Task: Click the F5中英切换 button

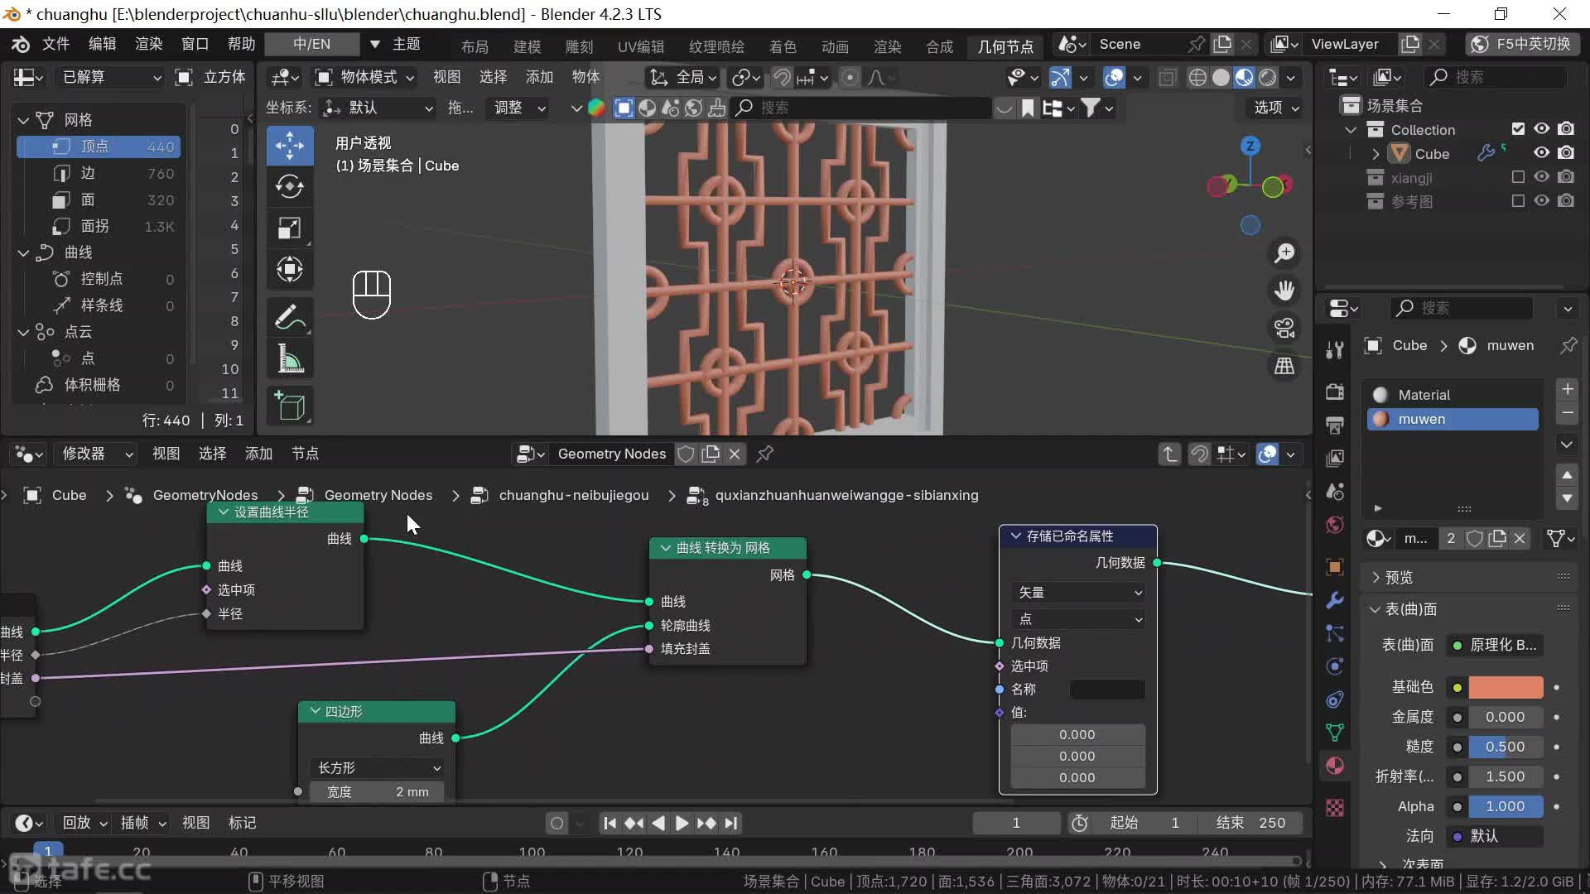Action: tap(1522, 44)
